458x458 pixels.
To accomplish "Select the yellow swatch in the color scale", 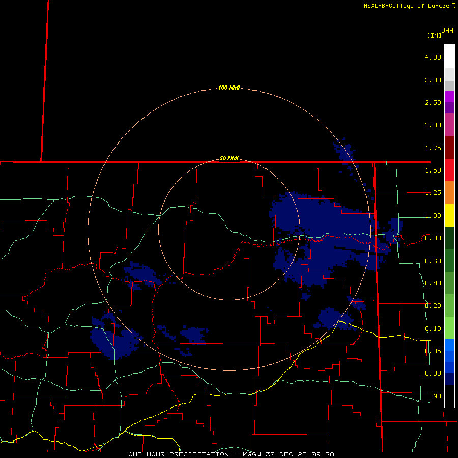I will click(x=449, y=215).
